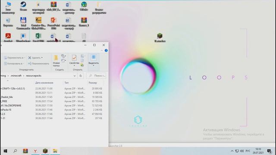Open the notification center icon
276x155 pixels.
tap(269, 151)
